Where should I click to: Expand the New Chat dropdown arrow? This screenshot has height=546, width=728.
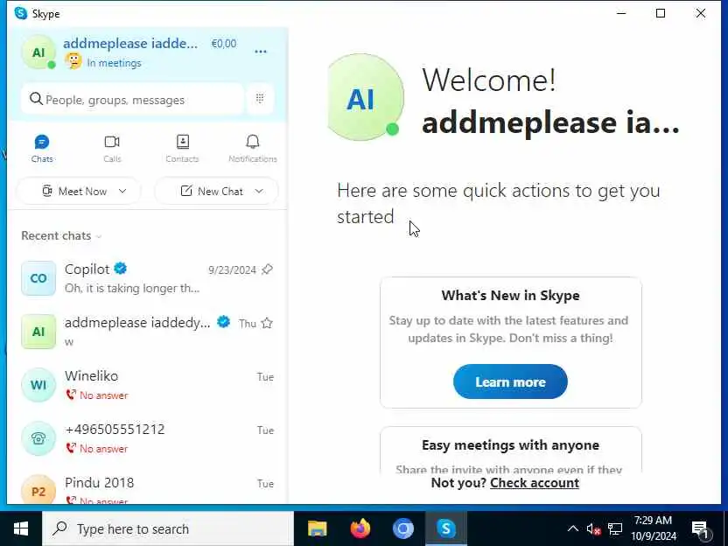(x=259, y=191)
